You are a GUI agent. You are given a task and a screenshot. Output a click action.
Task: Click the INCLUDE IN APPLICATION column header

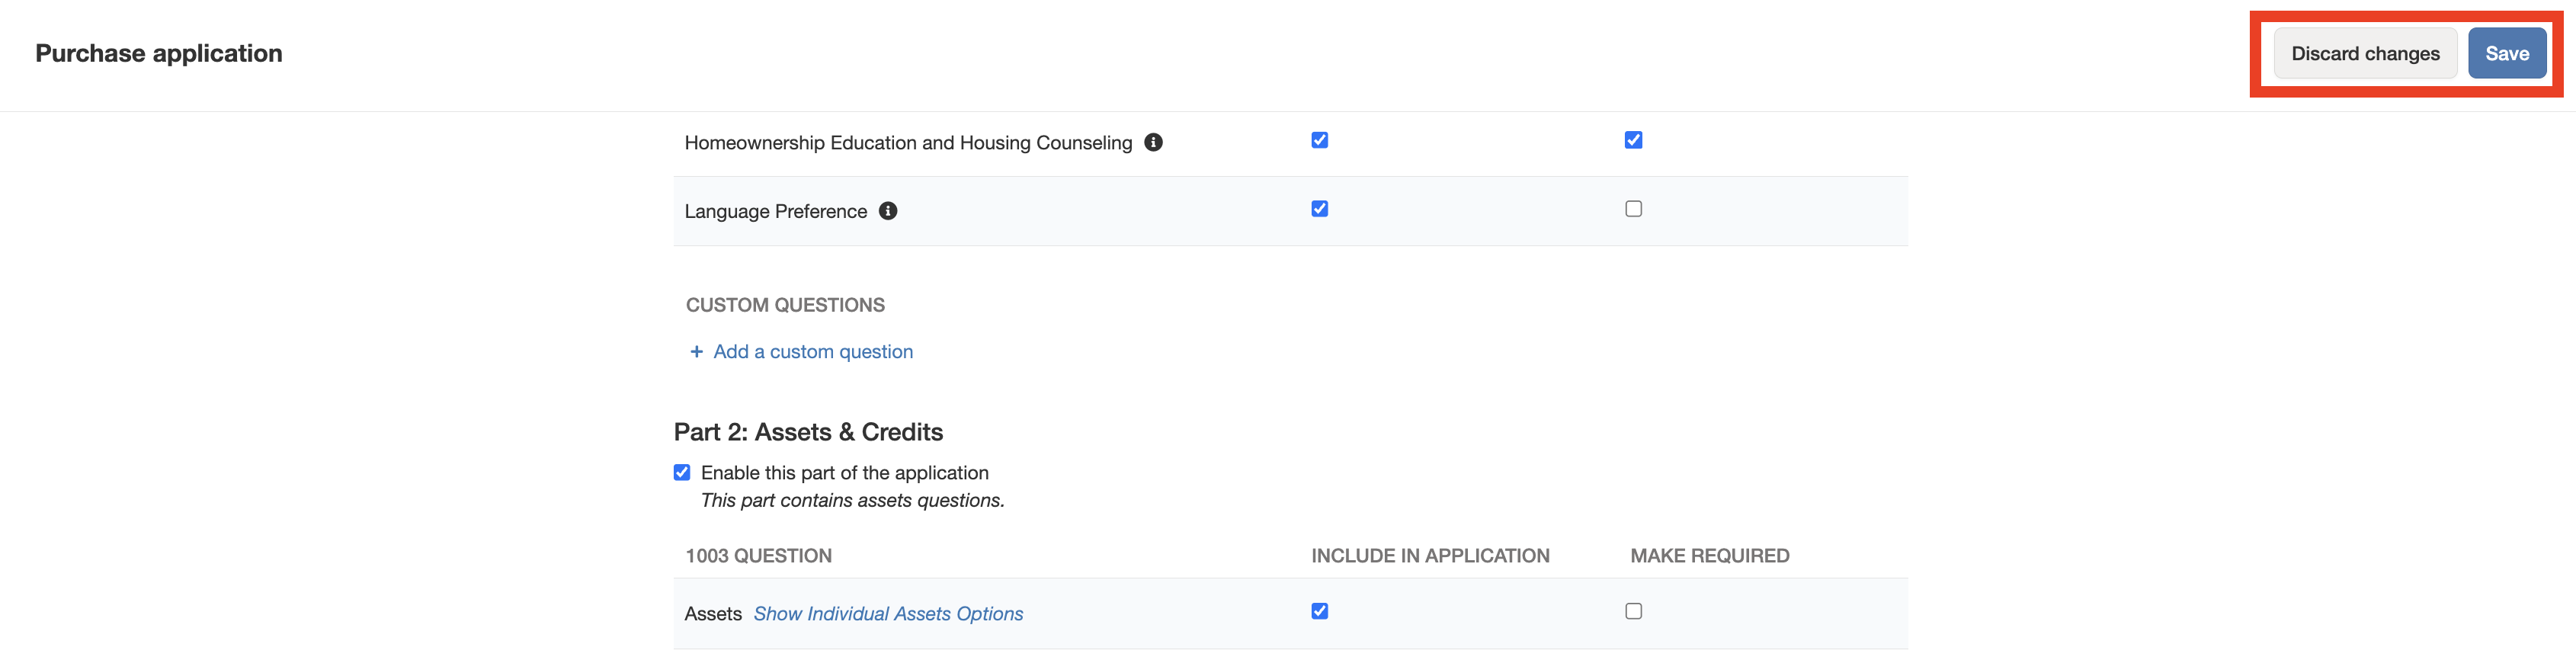pyautogui.click(x=1429, y=556)
